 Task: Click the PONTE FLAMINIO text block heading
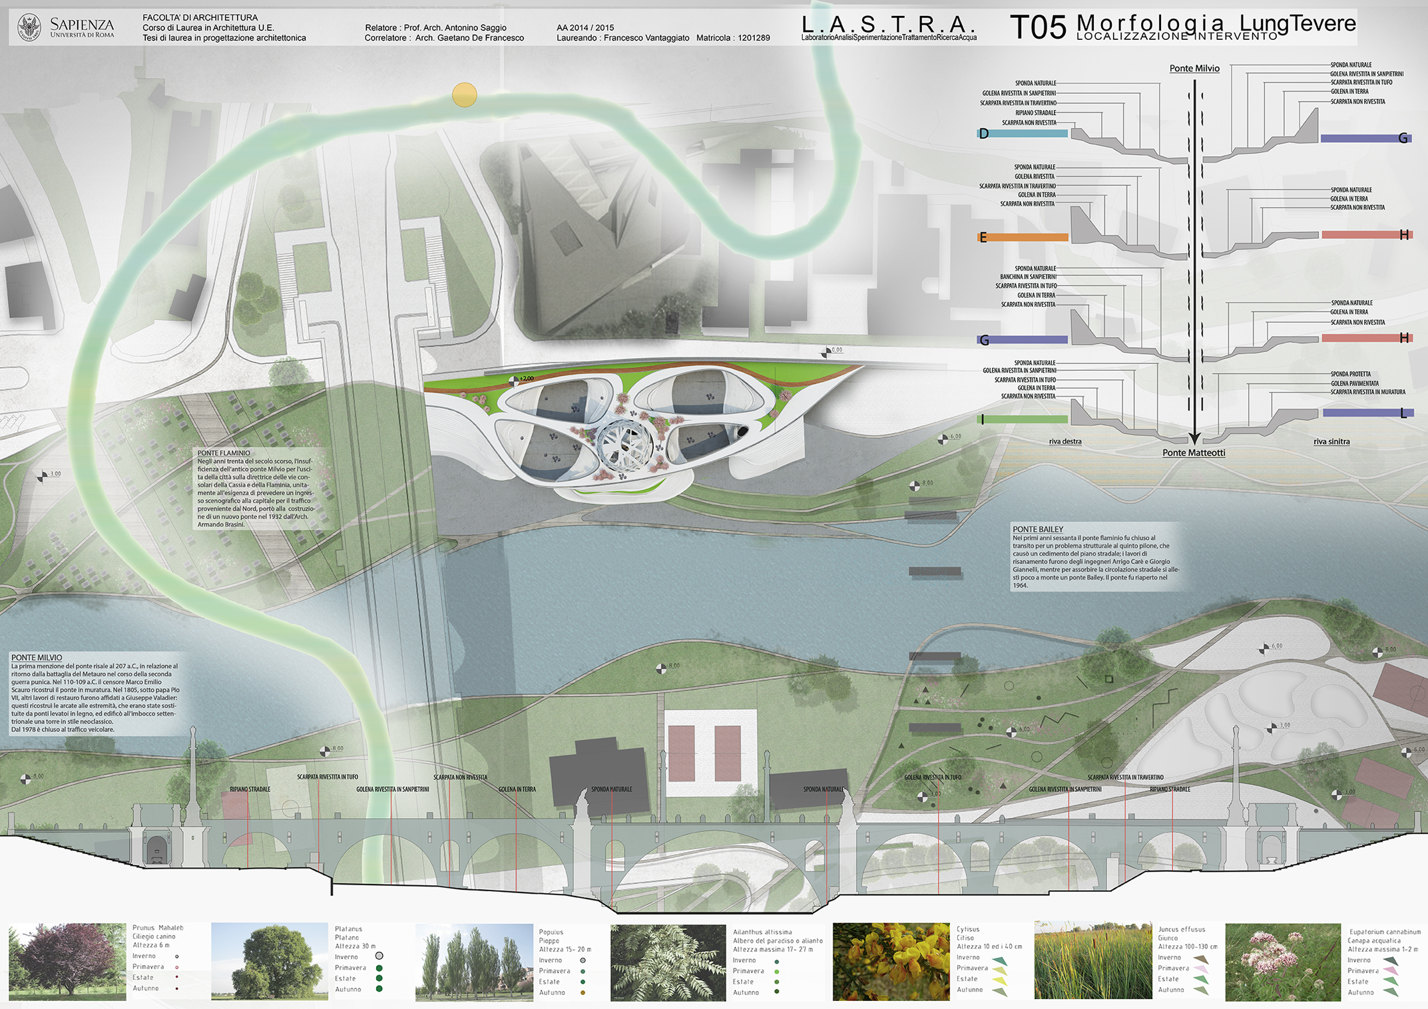pos(224,453)
